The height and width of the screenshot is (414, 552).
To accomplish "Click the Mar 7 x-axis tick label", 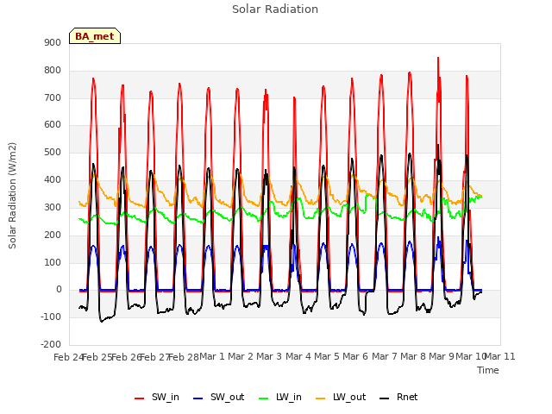I will [385, 357].
